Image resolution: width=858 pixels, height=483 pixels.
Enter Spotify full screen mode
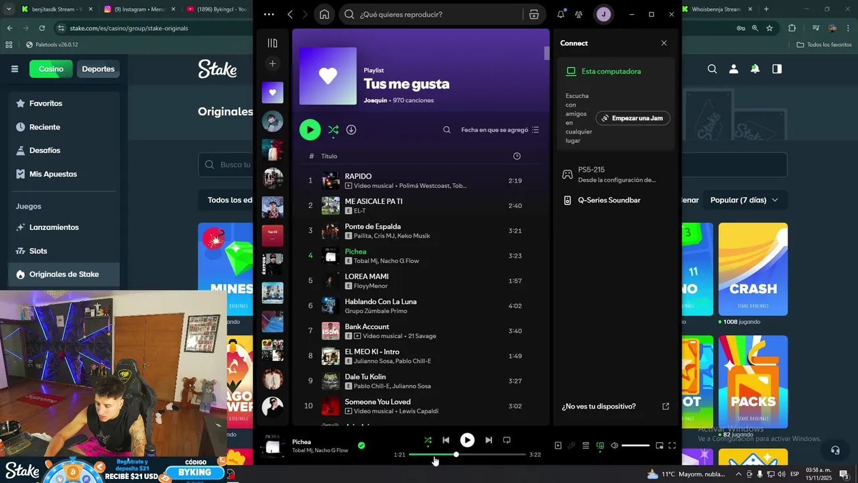(672, 445)
